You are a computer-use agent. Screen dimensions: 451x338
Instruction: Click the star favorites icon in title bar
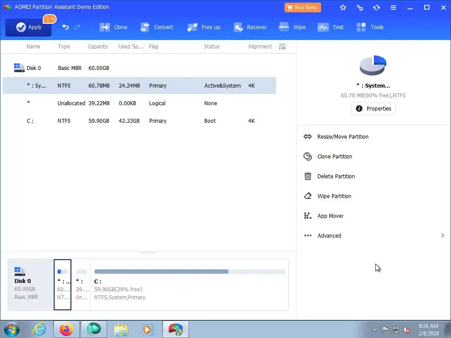pyautogui.click(x=343, y=7)
